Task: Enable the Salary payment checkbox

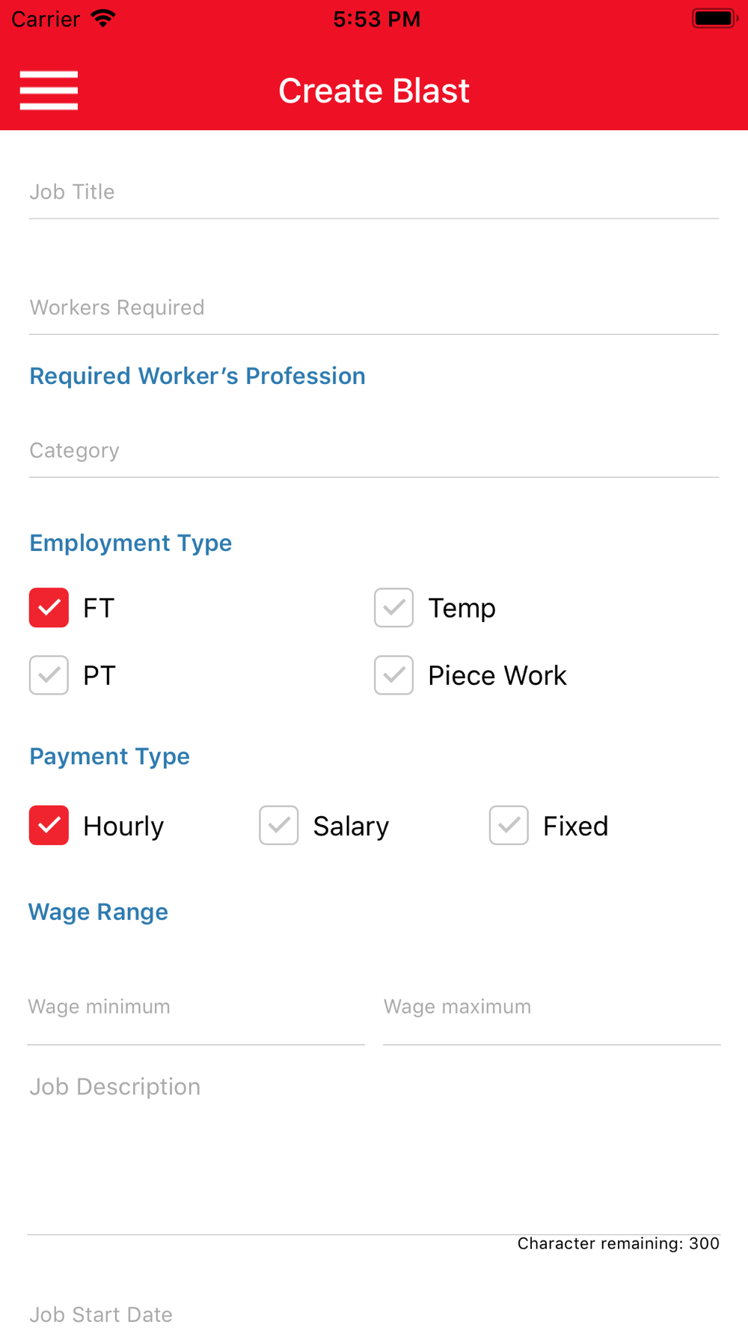Action: 279,825
